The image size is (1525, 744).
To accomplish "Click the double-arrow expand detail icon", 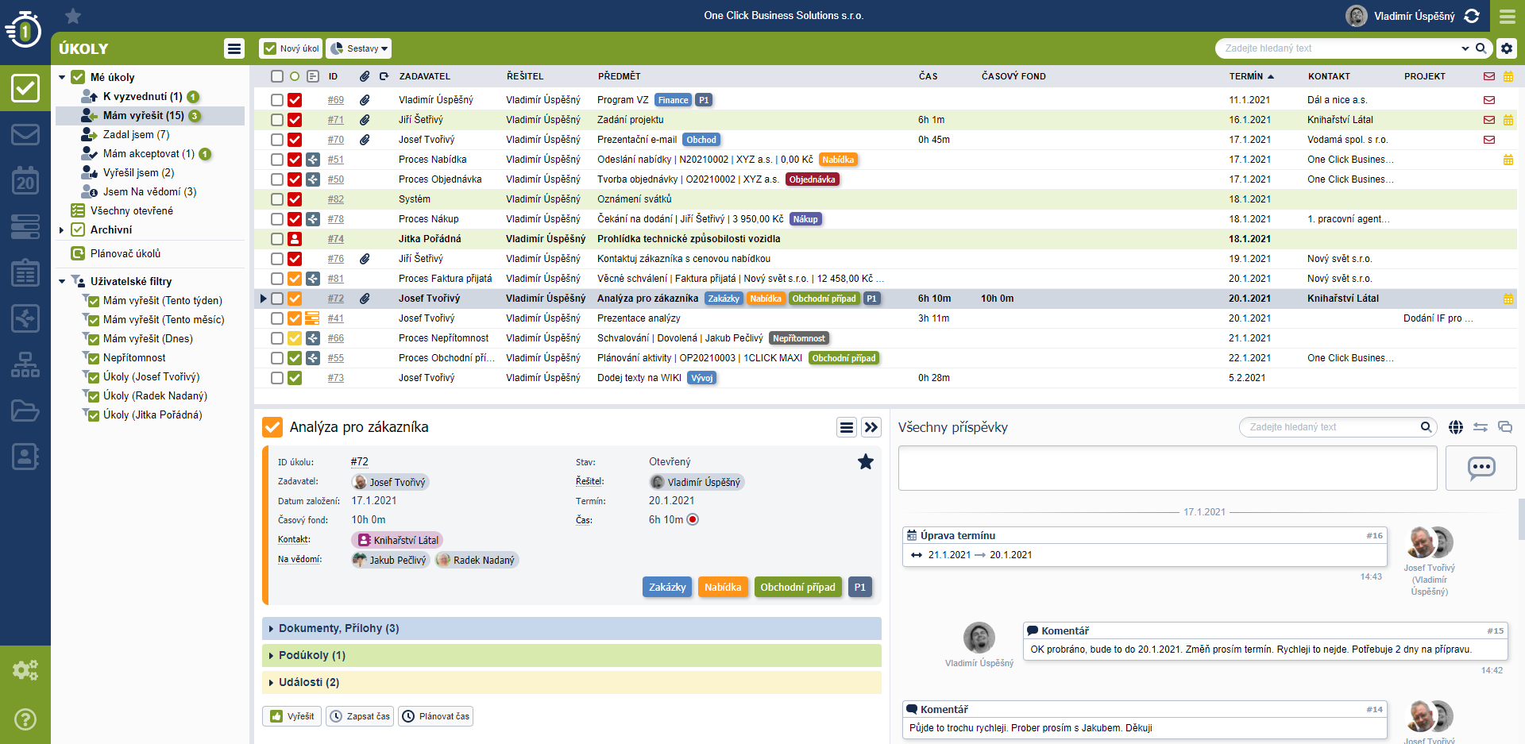I will [x=871, y=427].
